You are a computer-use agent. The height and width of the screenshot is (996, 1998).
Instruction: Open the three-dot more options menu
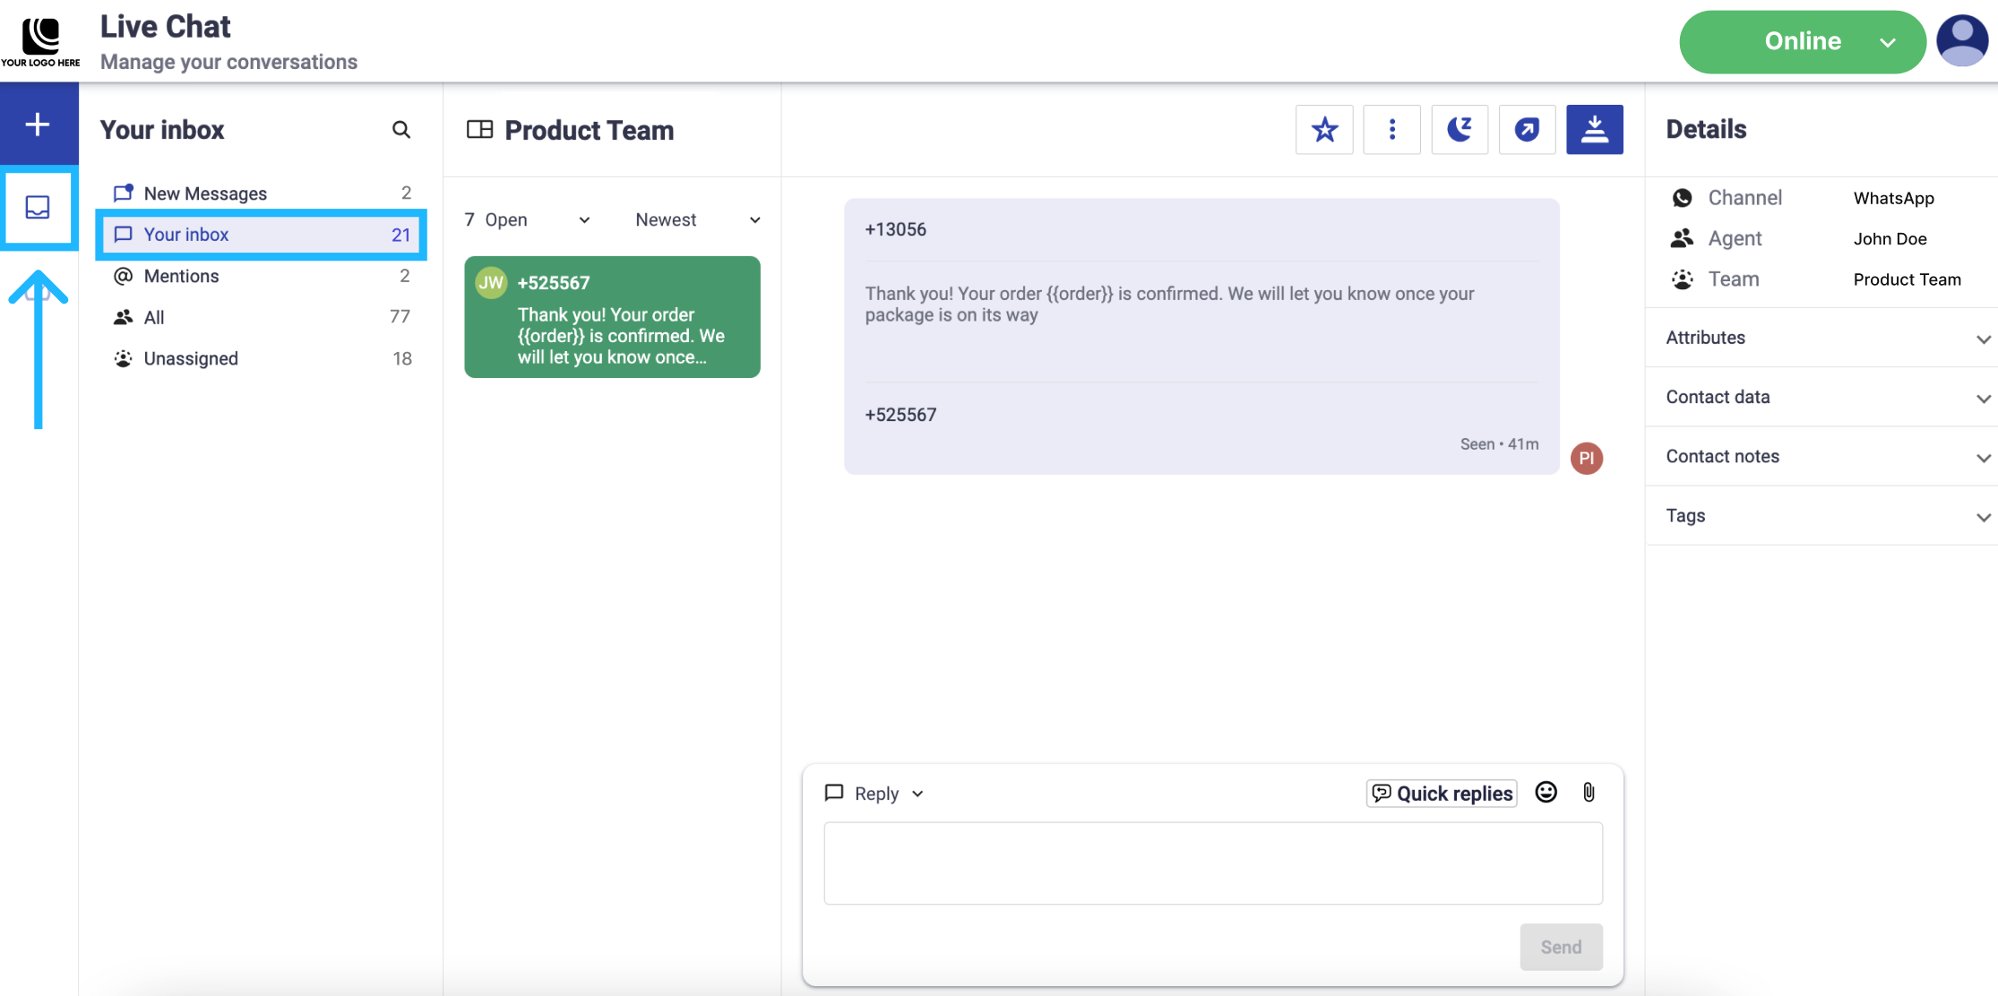pos(1391,130)
